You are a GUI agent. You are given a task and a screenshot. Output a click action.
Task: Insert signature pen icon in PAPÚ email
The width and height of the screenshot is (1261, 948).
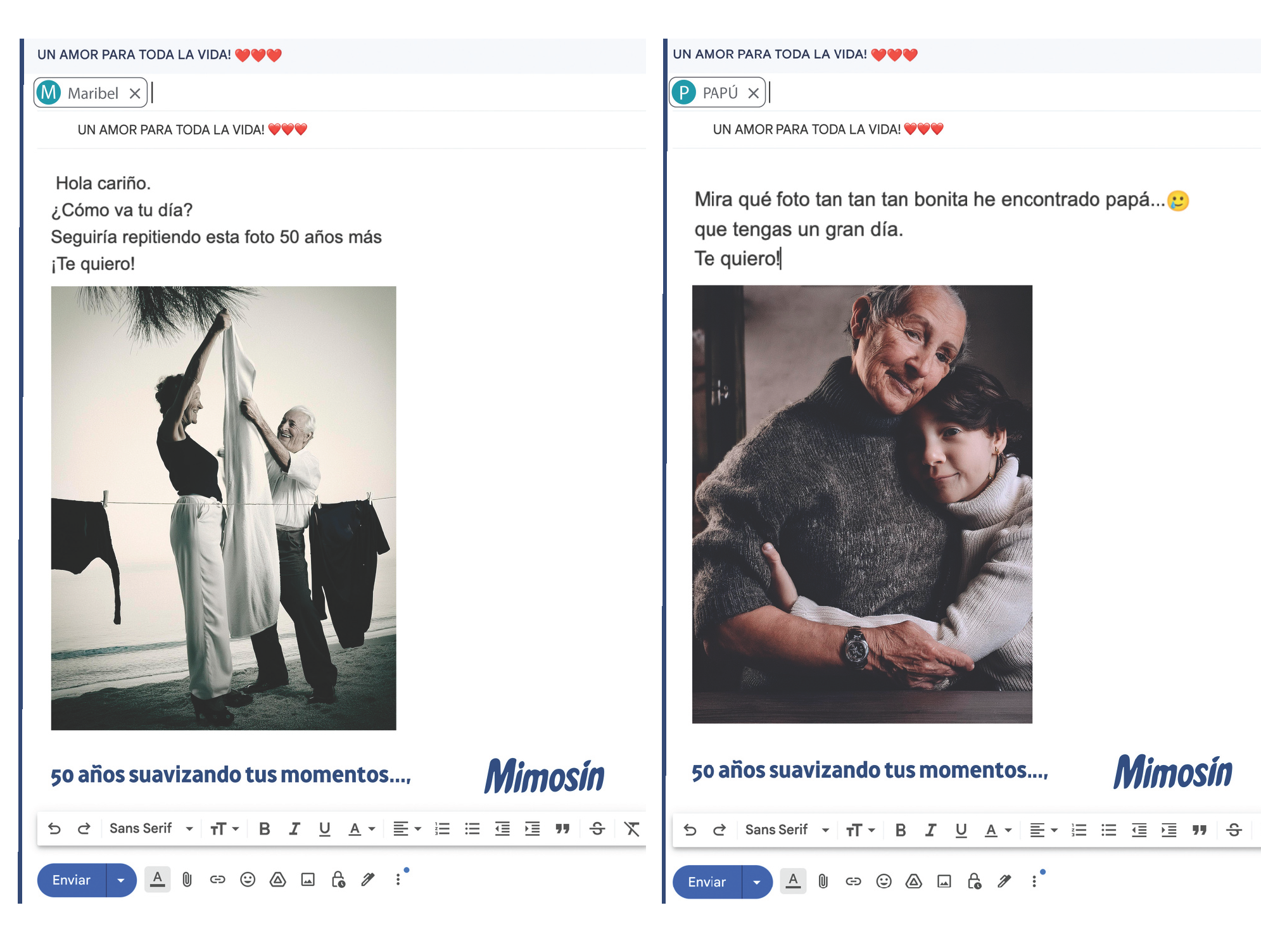click(x=1004, y=882)
